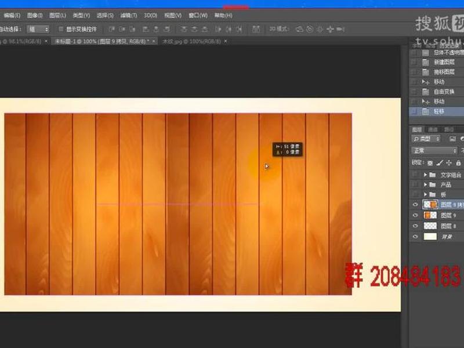Viewport: 464px width, 348px height.
Task: Open the 正常 blend mode dropdown
Action: (434, 151)
